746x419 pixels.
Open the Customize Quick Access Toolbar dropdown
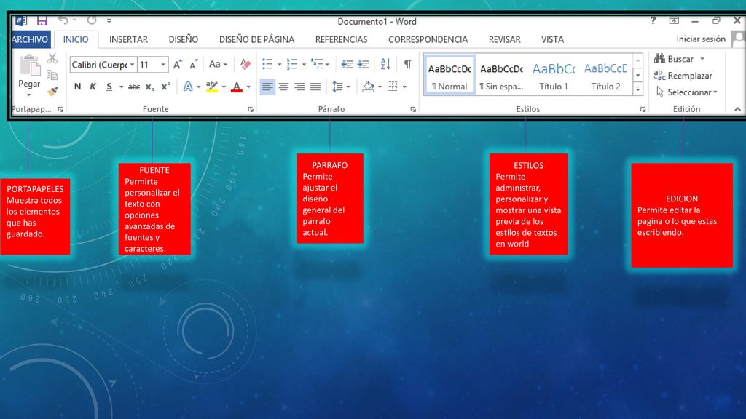[x=109, y=21]
